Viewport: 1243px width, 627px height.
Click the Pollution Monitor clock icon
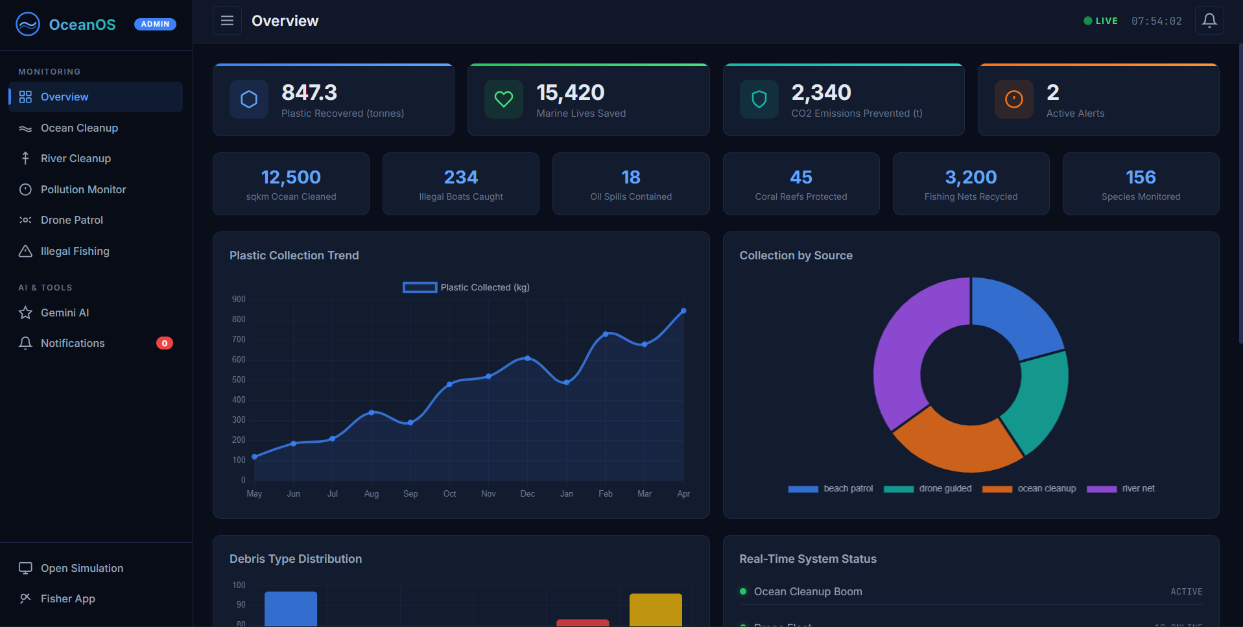pyautogui.click(x=25, y=189)
